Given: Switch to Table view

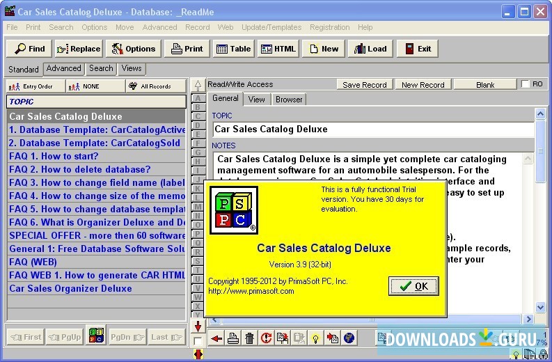Looking at the screenshot, I should 233,49.
